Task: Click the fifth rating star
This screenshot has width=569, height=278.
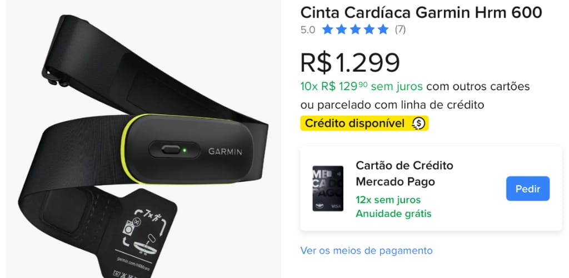Action: (383, 29)
